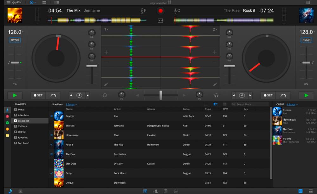Viewport: 317px width, 194px height.
Task: Click deck 2 SET cue button
Action: click(268, 95)
